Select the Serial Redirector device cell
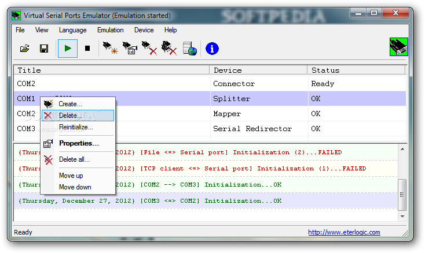Image resolution: width=425 pixels, height=253 pixels. tap(259, 129)
